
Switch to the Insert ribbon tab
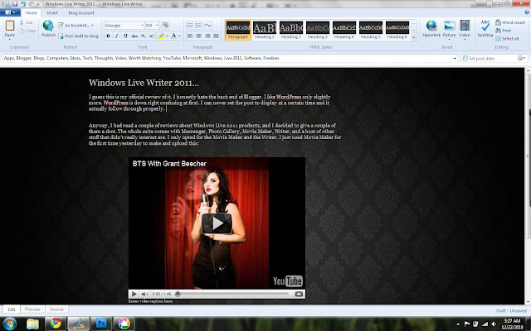[x=52, y=13]
